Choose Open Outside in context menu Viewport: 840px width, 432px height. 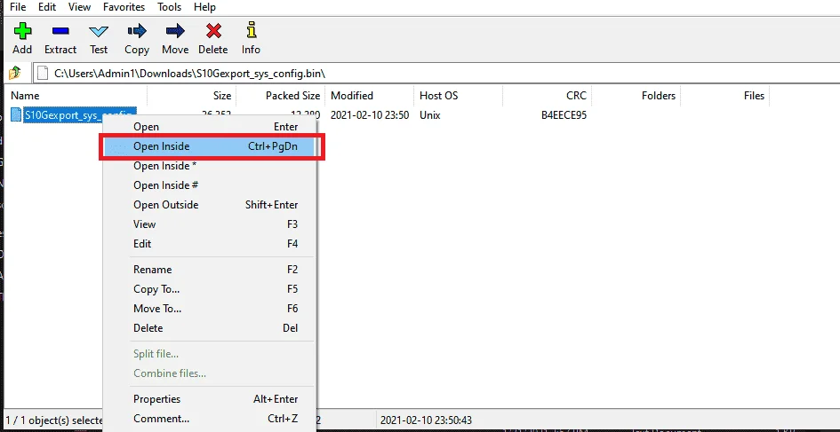[209, 205]
